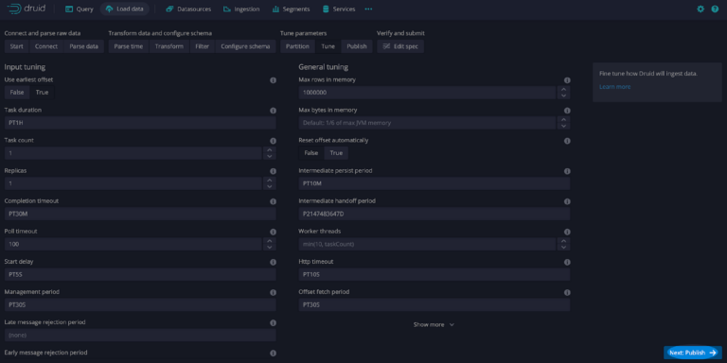Show info for Task duration
727x363 pixels.
click(x=273, y=111)
